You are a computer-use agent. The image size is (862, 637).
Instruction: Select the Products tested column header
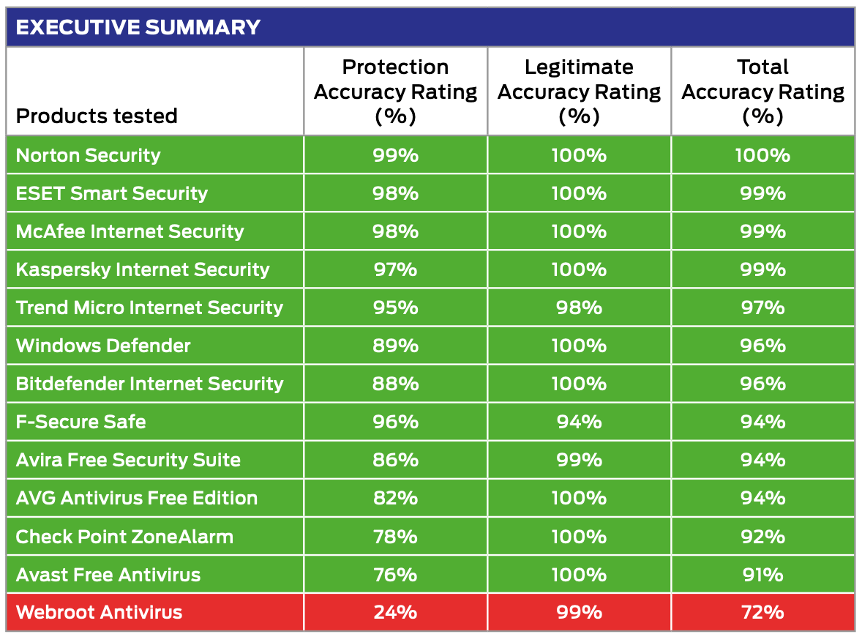pos(97,116)
